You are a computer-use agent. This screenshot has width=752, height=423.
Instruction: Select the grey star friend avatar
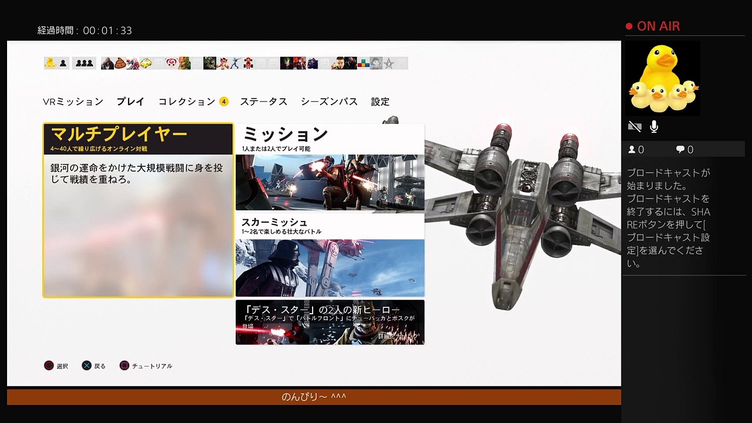[x=389, y=63]
